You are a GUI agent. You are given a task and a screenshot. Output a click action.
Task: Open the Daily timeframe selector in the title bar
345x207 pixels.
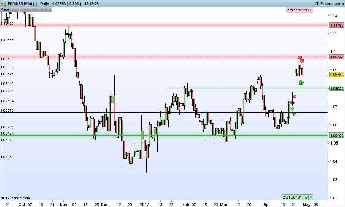pos(44,4)
